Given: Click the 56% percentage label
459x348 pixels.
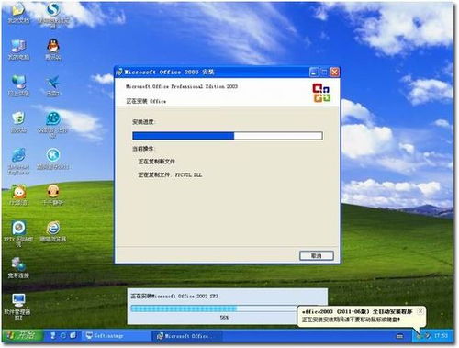Looking at the screenshot, I should [224, 318].
